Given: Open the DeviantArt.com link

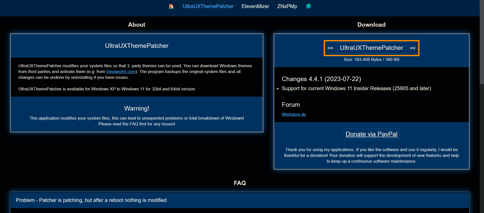Looking at the screenshot, I should (x=121, y=72).
